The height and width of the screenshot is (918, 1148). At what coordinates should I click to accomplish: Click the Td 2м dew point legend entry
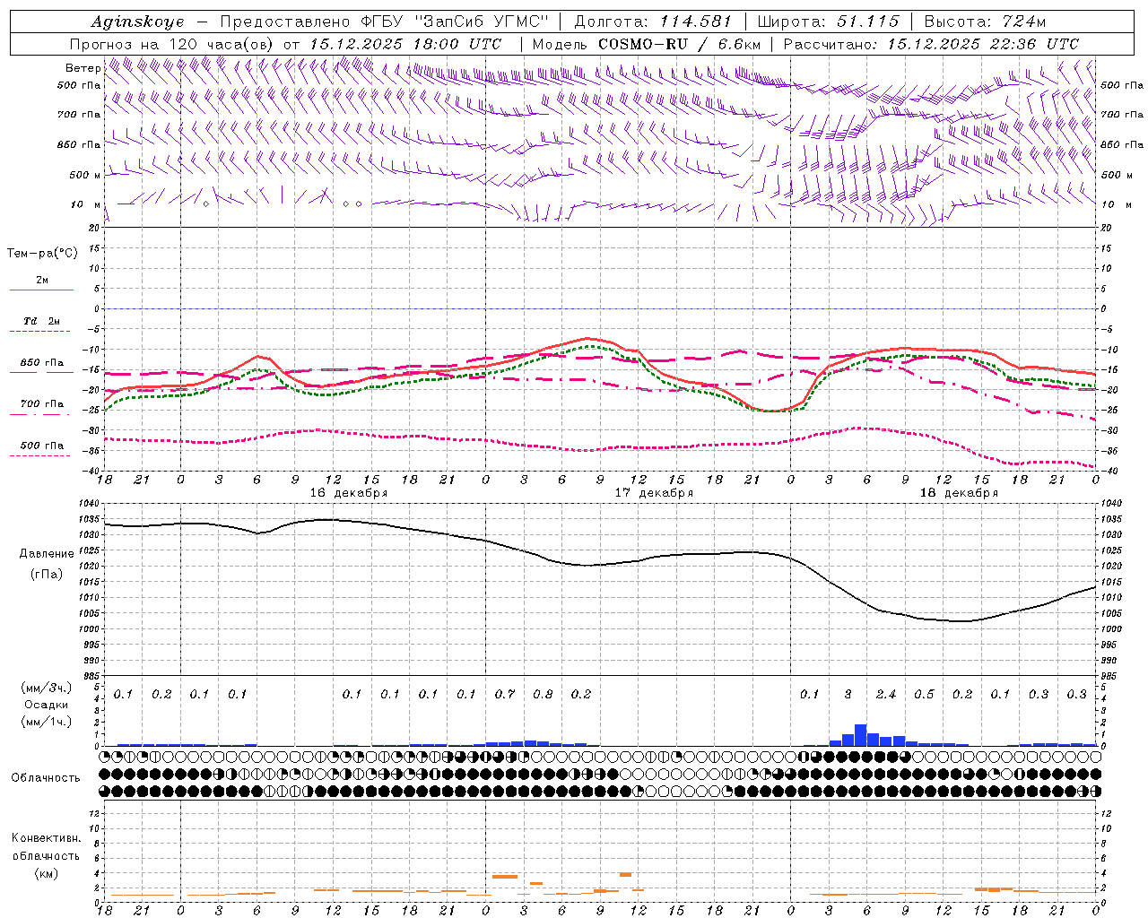click(x=42, y=321)
